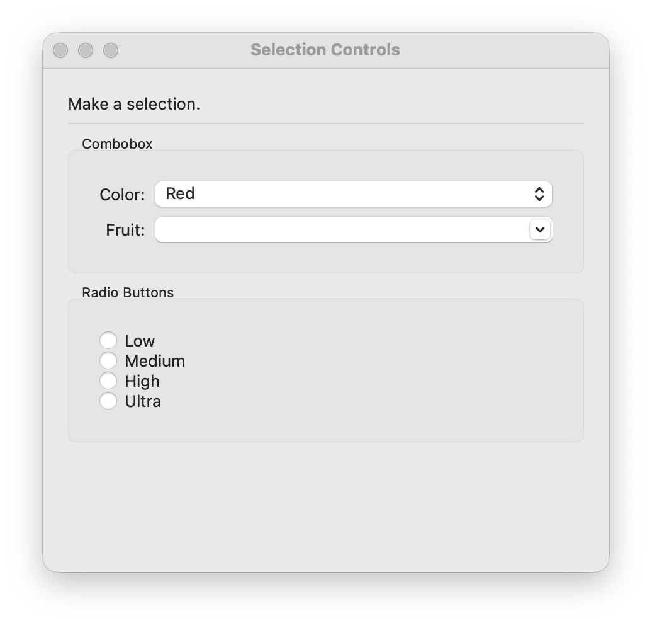Select the High radio button
Image resolution: width=652 pixels, height=625 pixels.
[108, 381]
